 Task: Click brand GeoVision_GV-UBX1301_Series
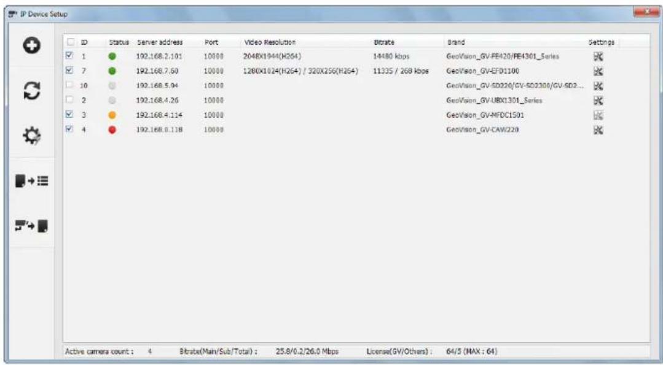click(494, 101)
